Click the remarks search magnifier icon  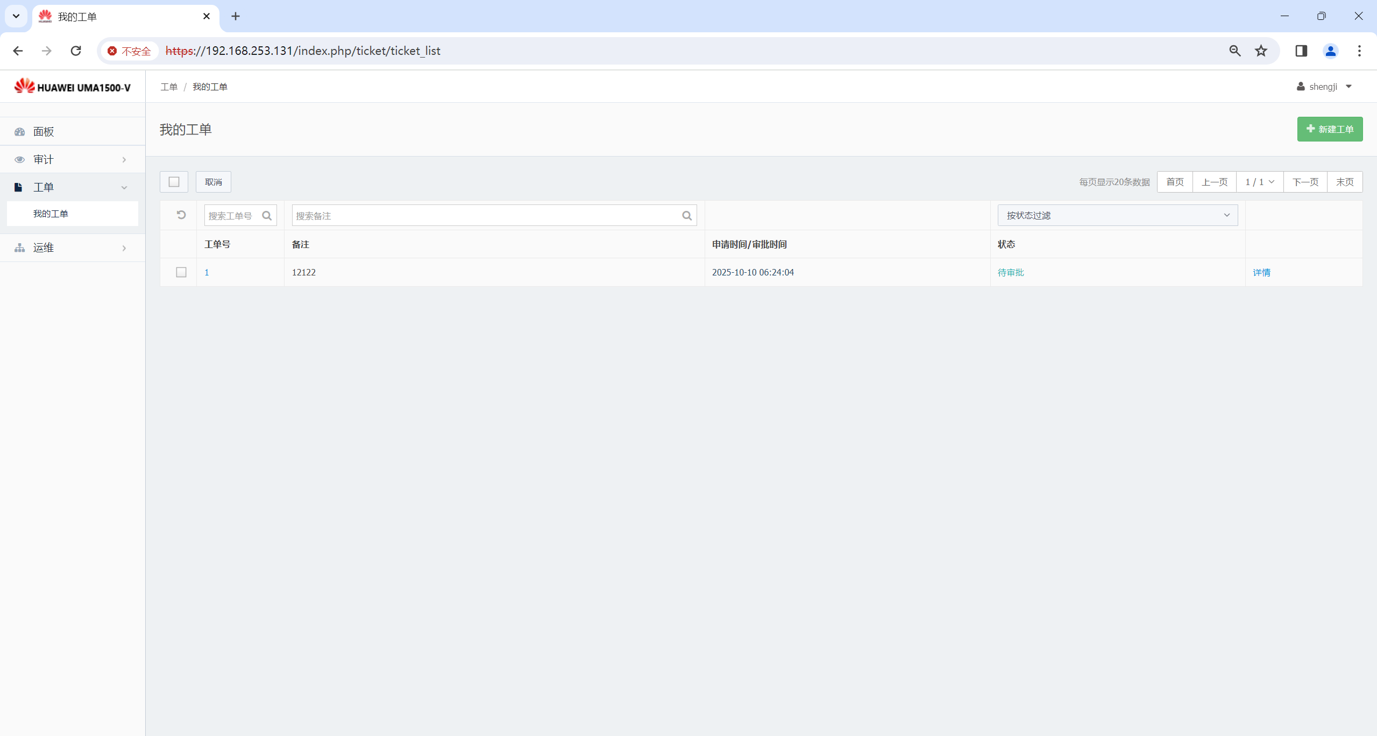pyautogui.click(x=687, y=216)
